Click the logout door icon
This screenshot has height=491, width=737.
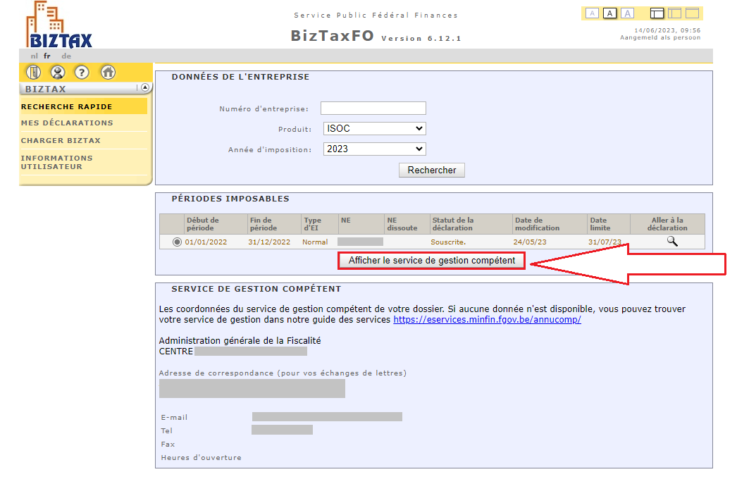pos(33,73)
